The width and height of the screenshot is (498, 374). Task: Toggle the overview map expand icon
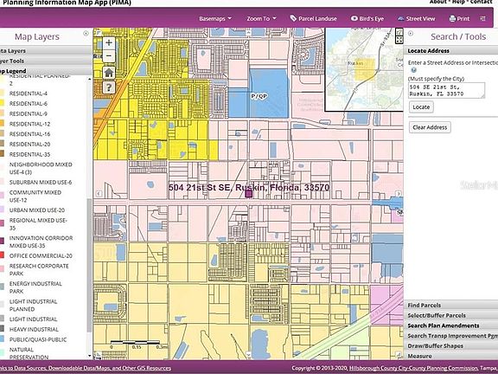coord(399,40)
